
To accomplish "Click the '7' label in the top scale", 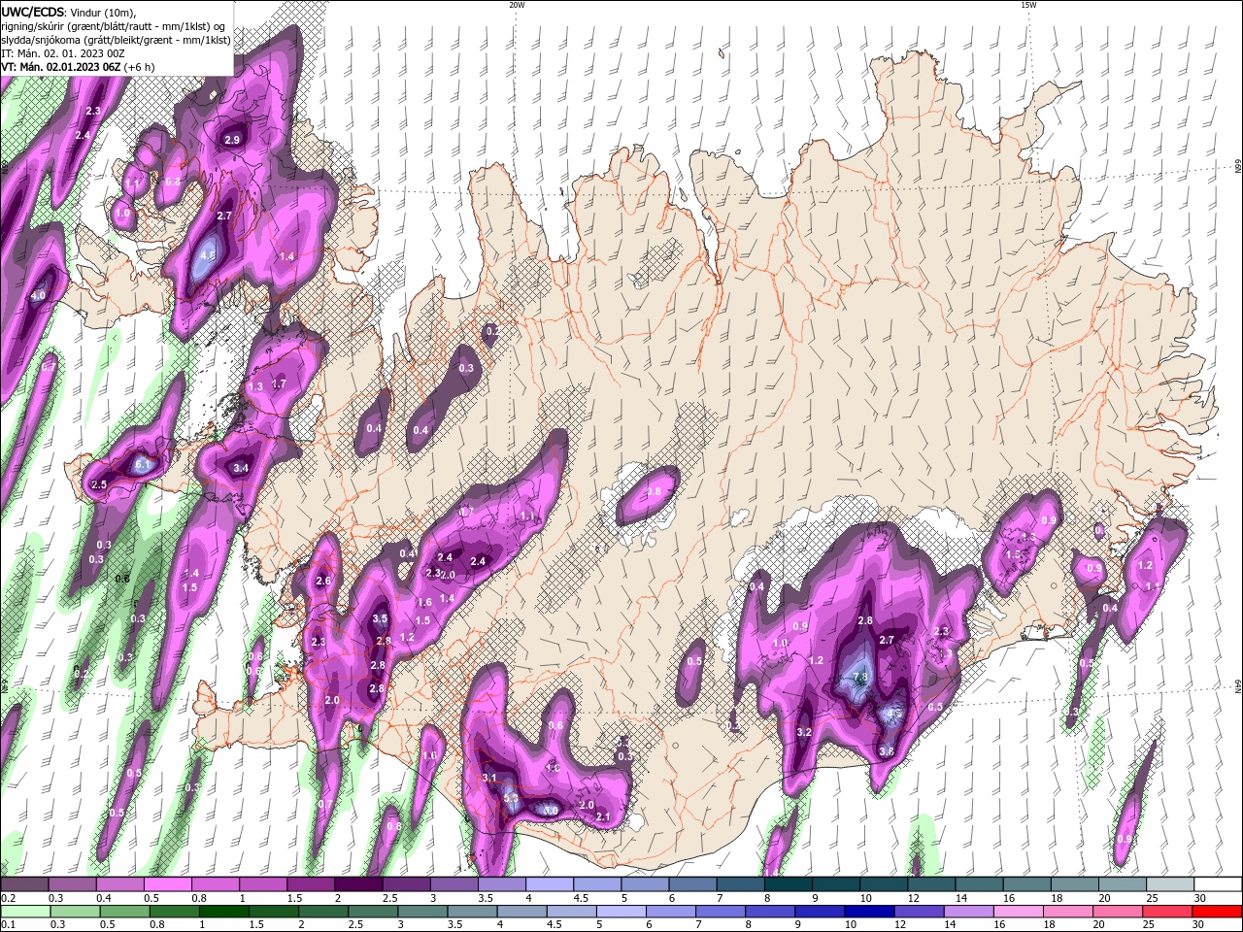I will click(x=718, y=898).
